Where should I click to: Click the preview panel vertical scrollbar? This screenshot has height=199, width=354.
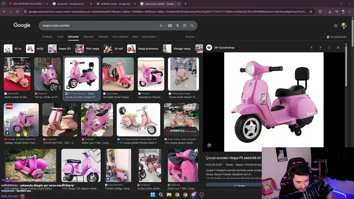346,66
